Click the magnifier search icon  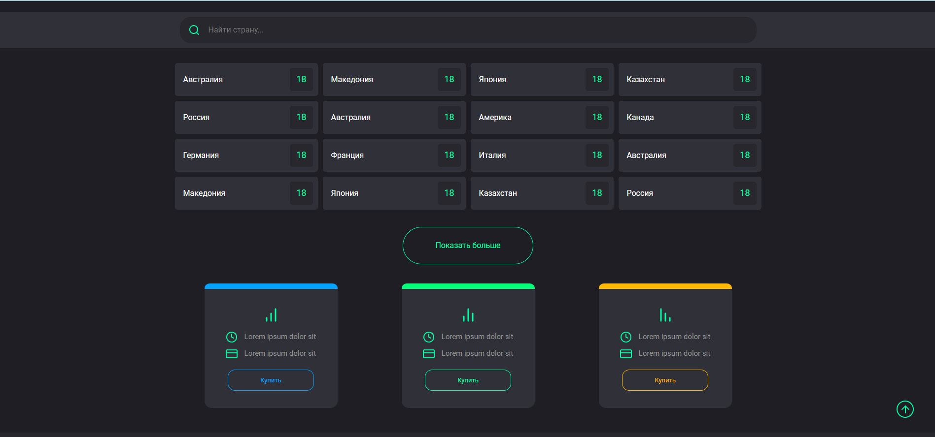point(194,30)
